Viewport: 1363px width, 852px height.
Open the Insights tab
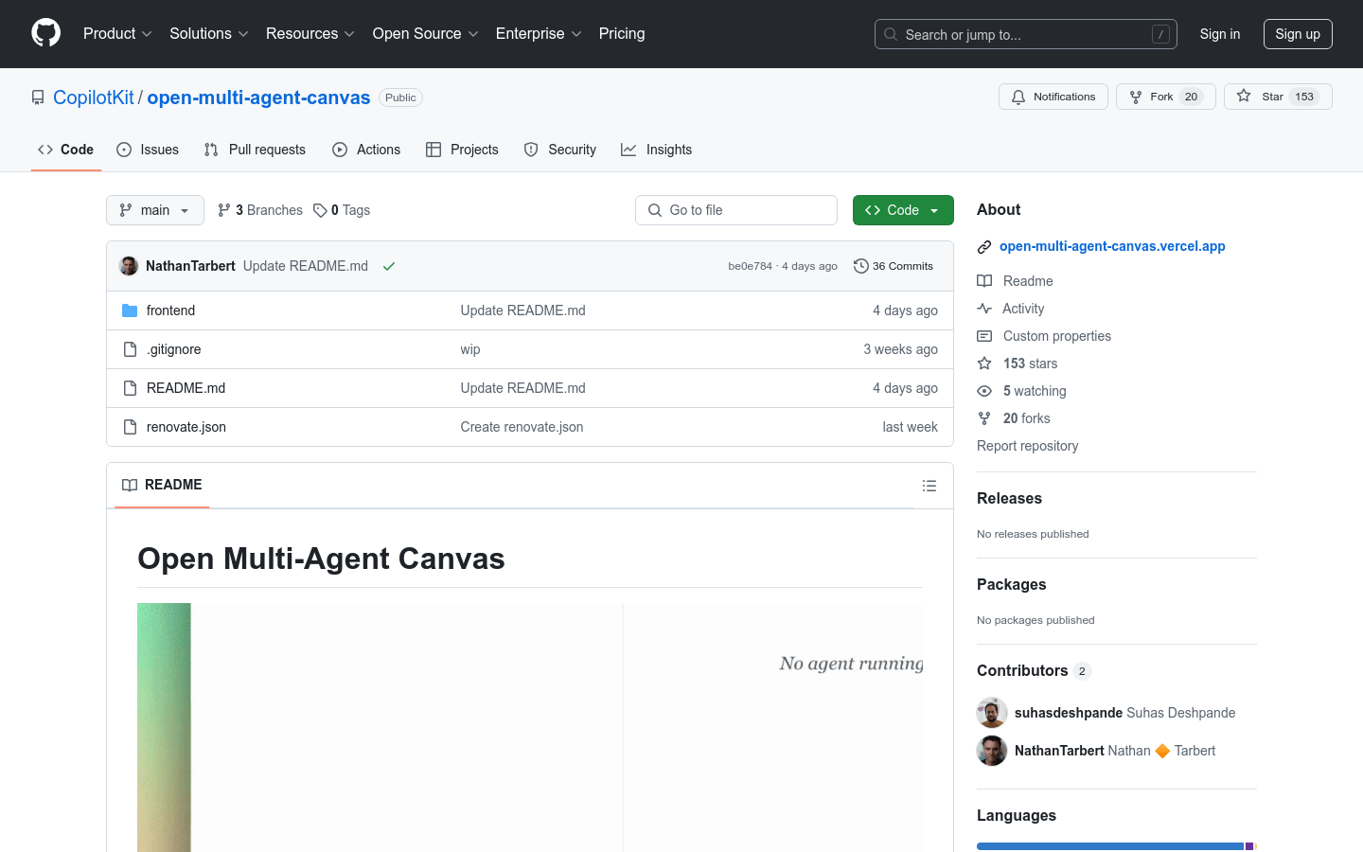(x=656, y=150)
